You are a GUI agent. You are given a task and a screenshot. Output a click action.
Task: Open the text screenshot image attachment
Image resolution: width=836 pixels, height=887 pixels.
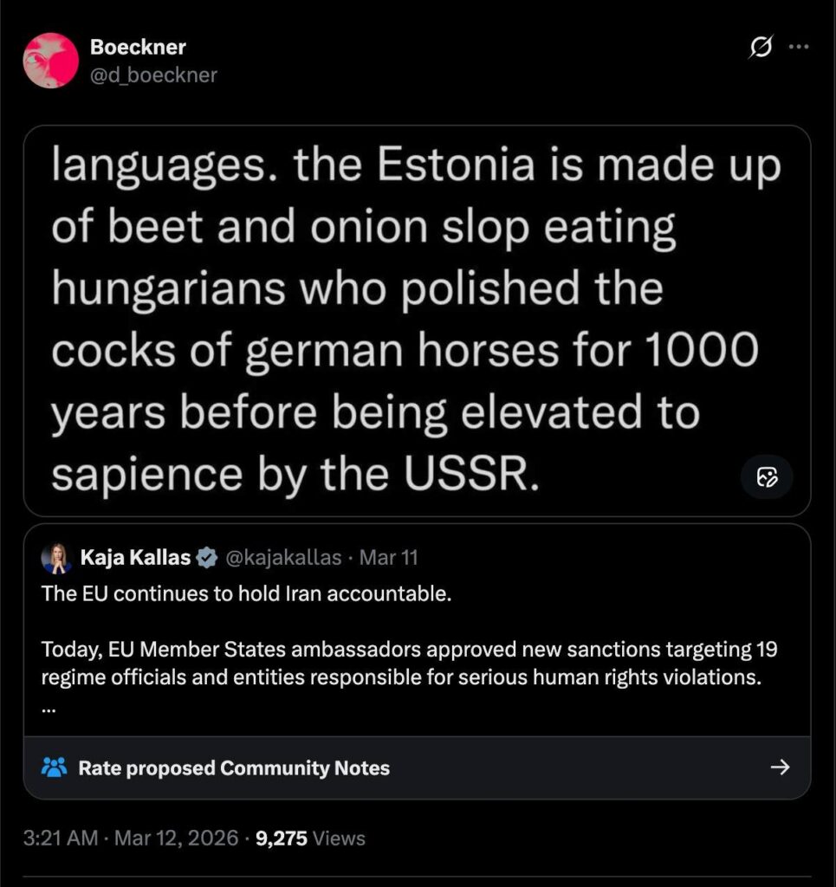416,320
